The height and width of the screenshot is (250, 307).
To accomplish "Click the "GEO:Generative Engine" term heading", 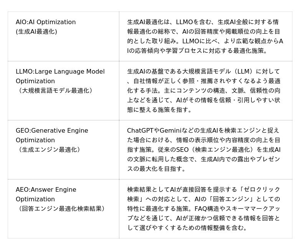I will tap(52, 131).
